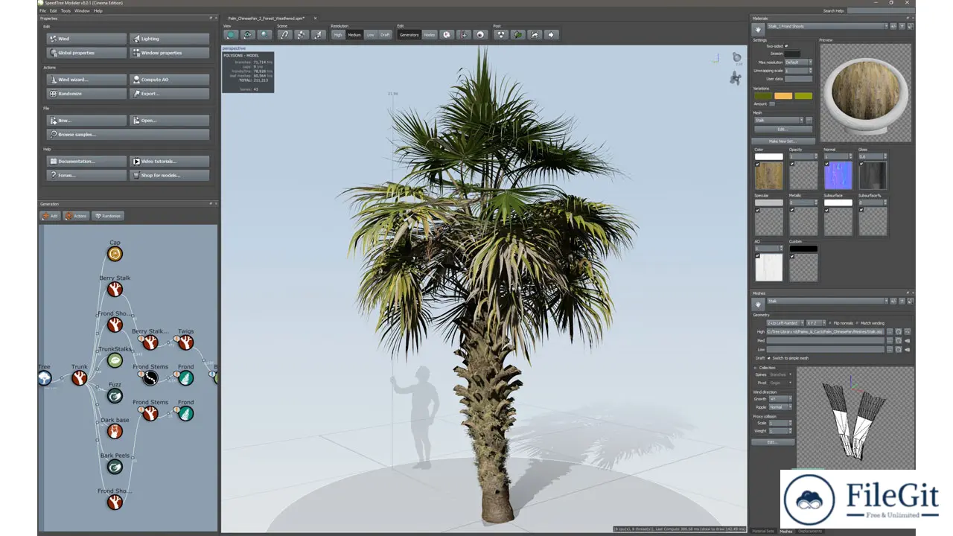Click the third Scene toolbar icon

point(319,34)
